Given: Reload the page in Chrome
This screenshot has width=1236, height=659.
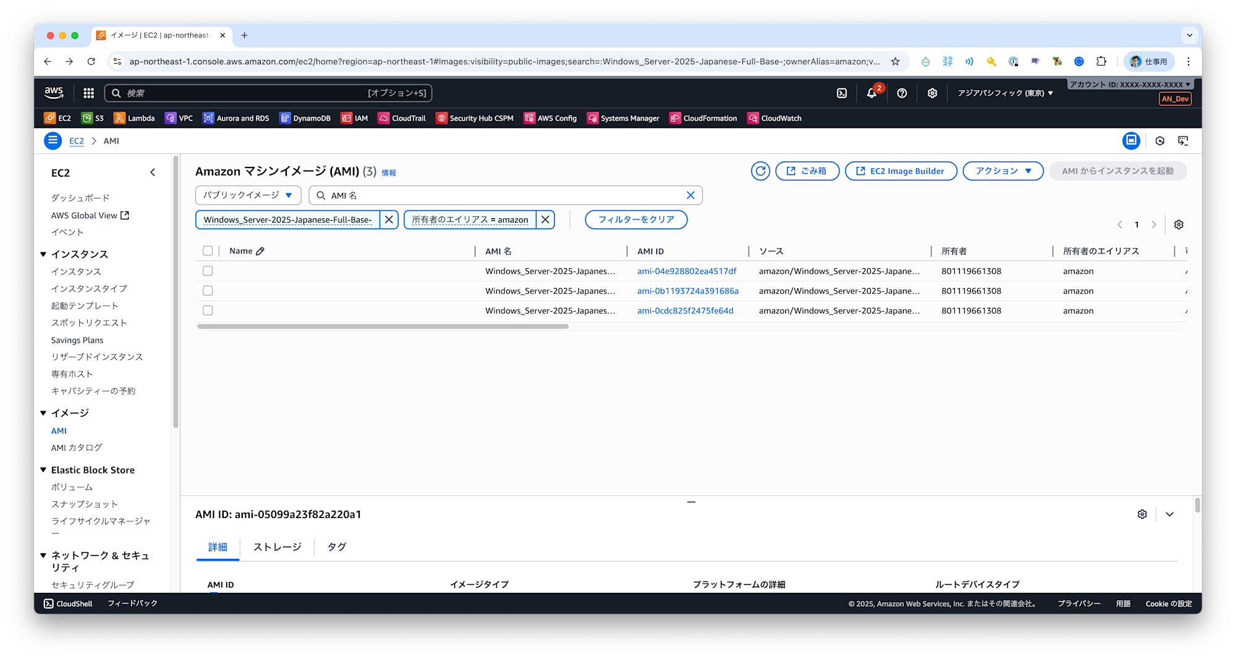Looking at the screenshot, I should point(91,61).
